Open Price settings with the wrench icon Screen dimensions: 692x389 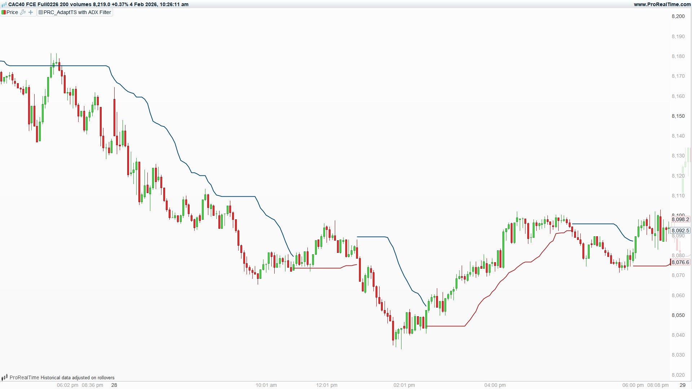click(x=23, y=12)
